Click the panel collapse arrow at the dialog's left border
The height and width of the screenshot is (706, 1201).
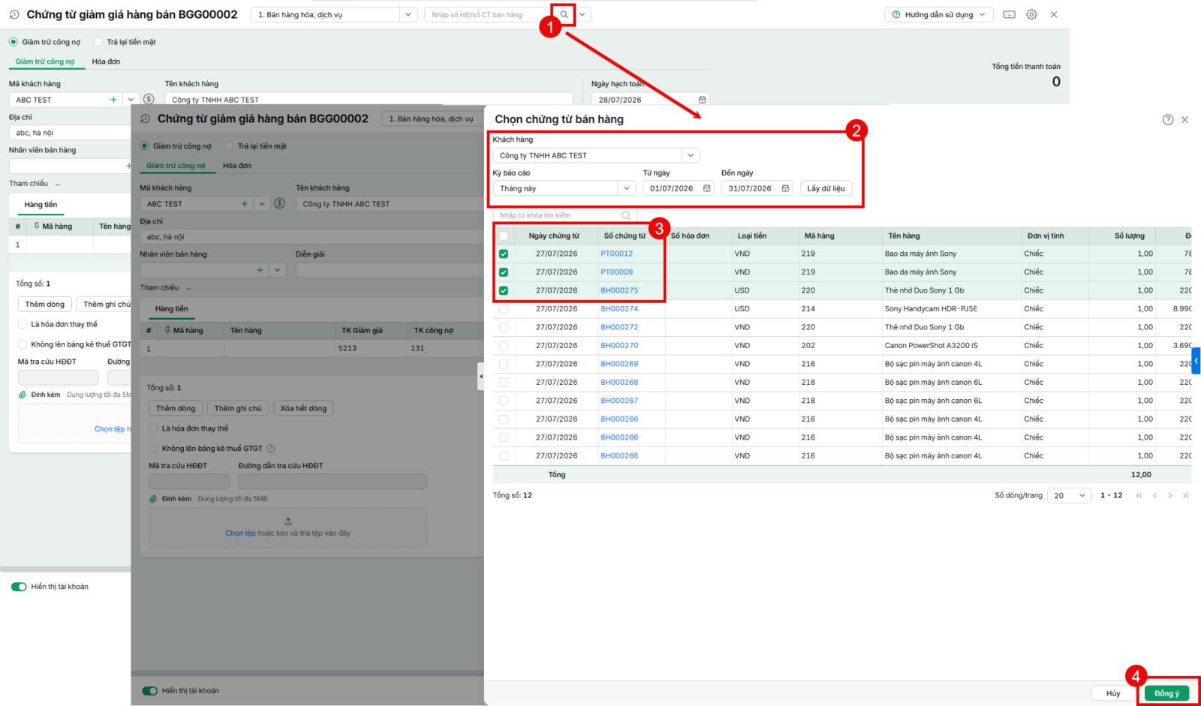480,376
